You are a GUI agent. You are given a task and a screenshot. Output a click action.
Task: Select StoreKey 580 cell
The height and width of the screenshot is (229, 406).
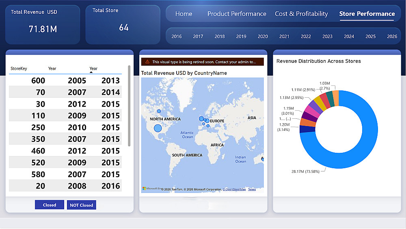[x=38, y=174]
